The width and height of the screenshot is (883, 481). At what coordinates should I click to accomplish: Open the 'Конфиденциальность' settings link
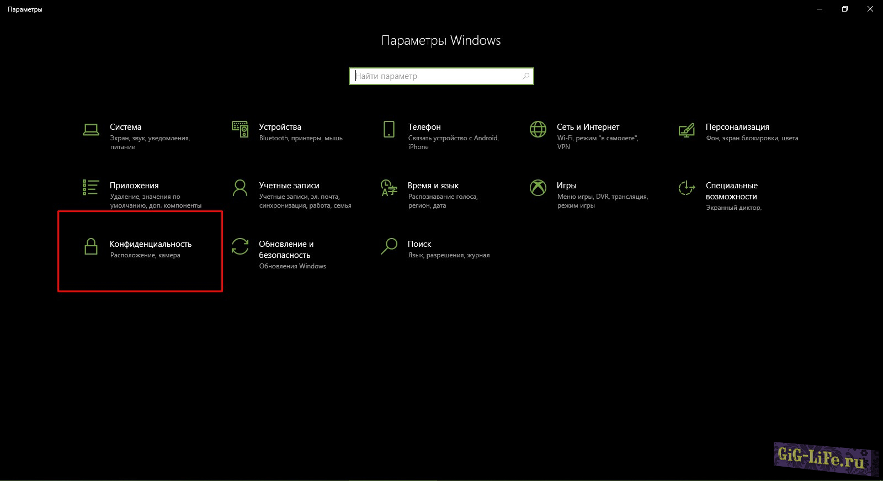(x=151, y=244)
